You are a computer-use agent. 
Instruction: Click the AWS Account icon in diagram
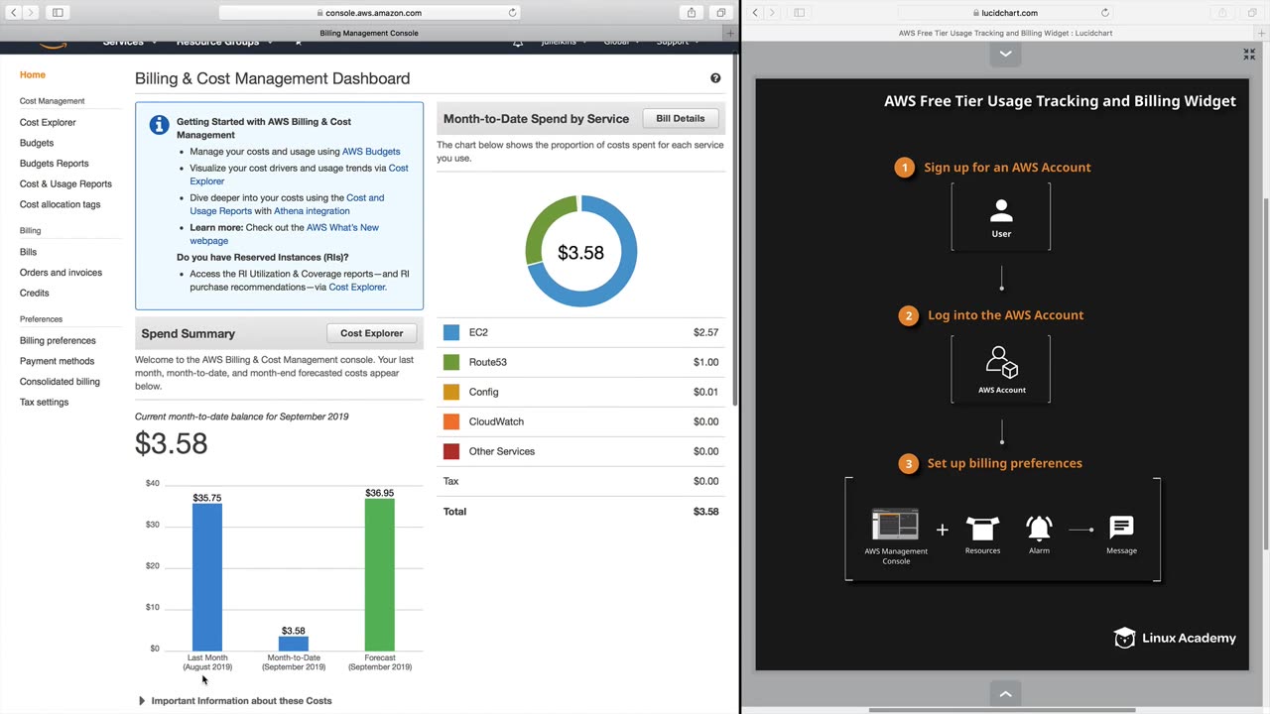tap(1001, 362)
